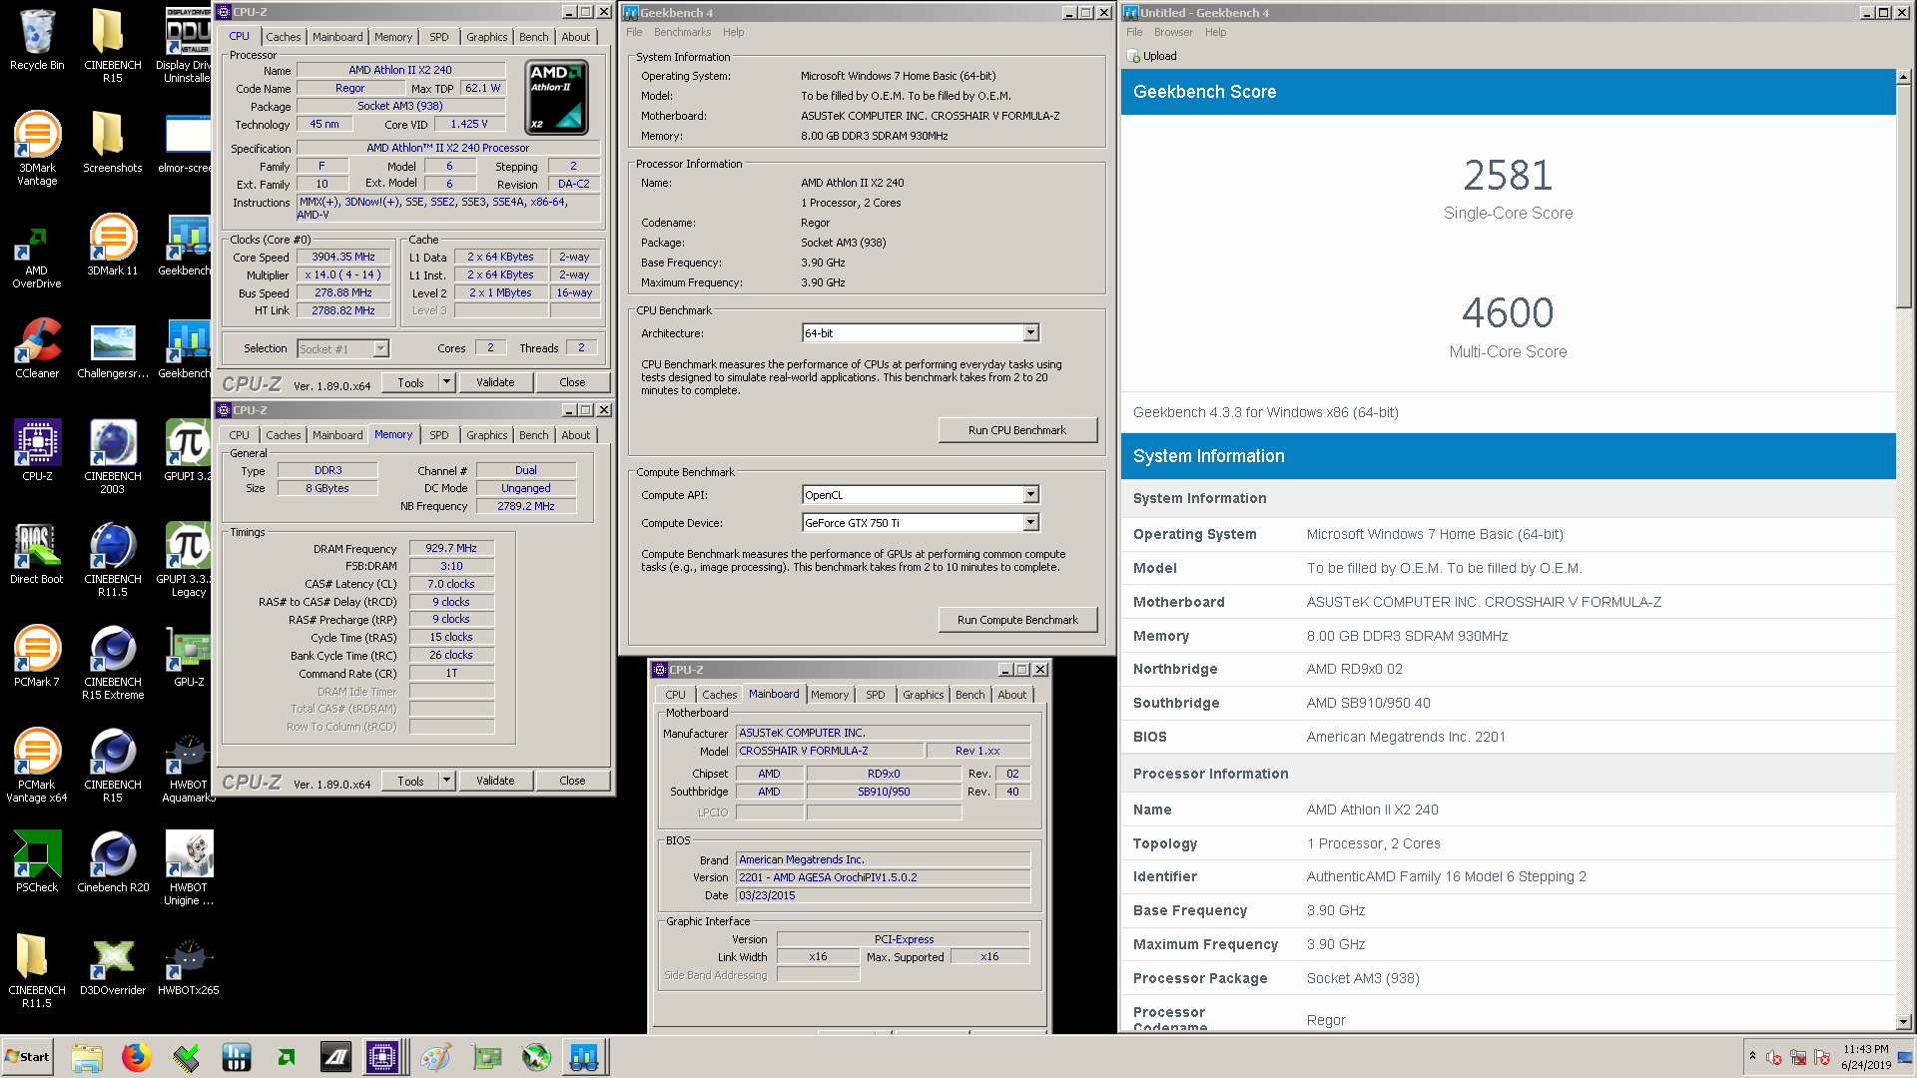
Task: Open the Windows Start menu
Action: (x=28, y=1057)
